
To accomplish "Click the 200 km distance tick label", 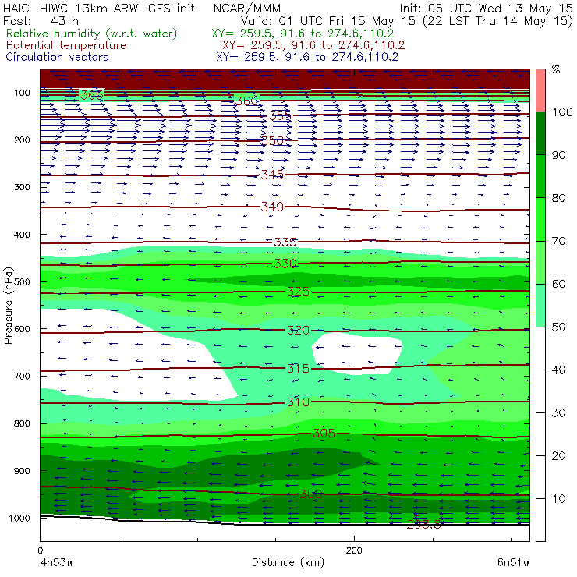I will [x=354, y=550].
